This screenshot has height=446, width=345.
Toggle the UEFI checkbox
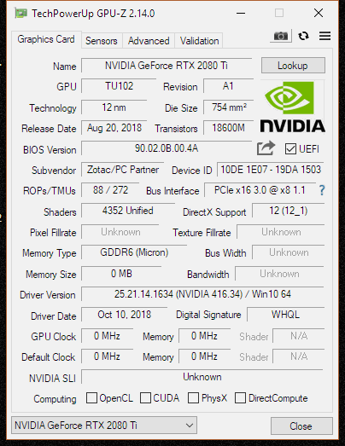tap(290, 149)
